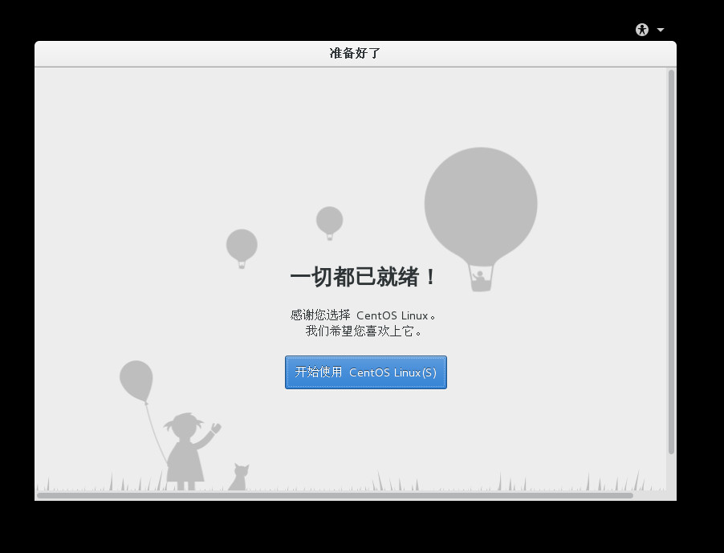Click the leftmost small hot air balloon
724x553 pixels.
[242, 245]
